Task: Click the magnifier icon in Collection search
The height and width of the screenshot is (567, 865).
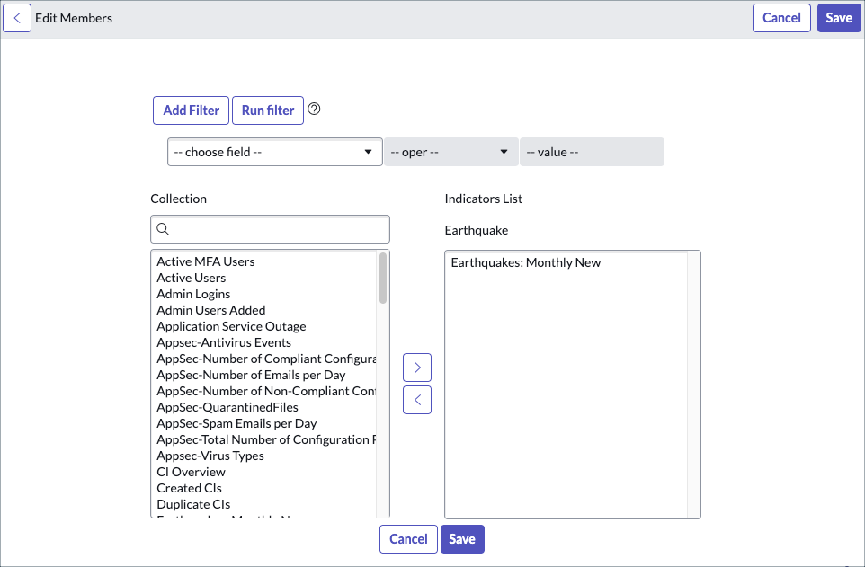Action: click(163, 229)
